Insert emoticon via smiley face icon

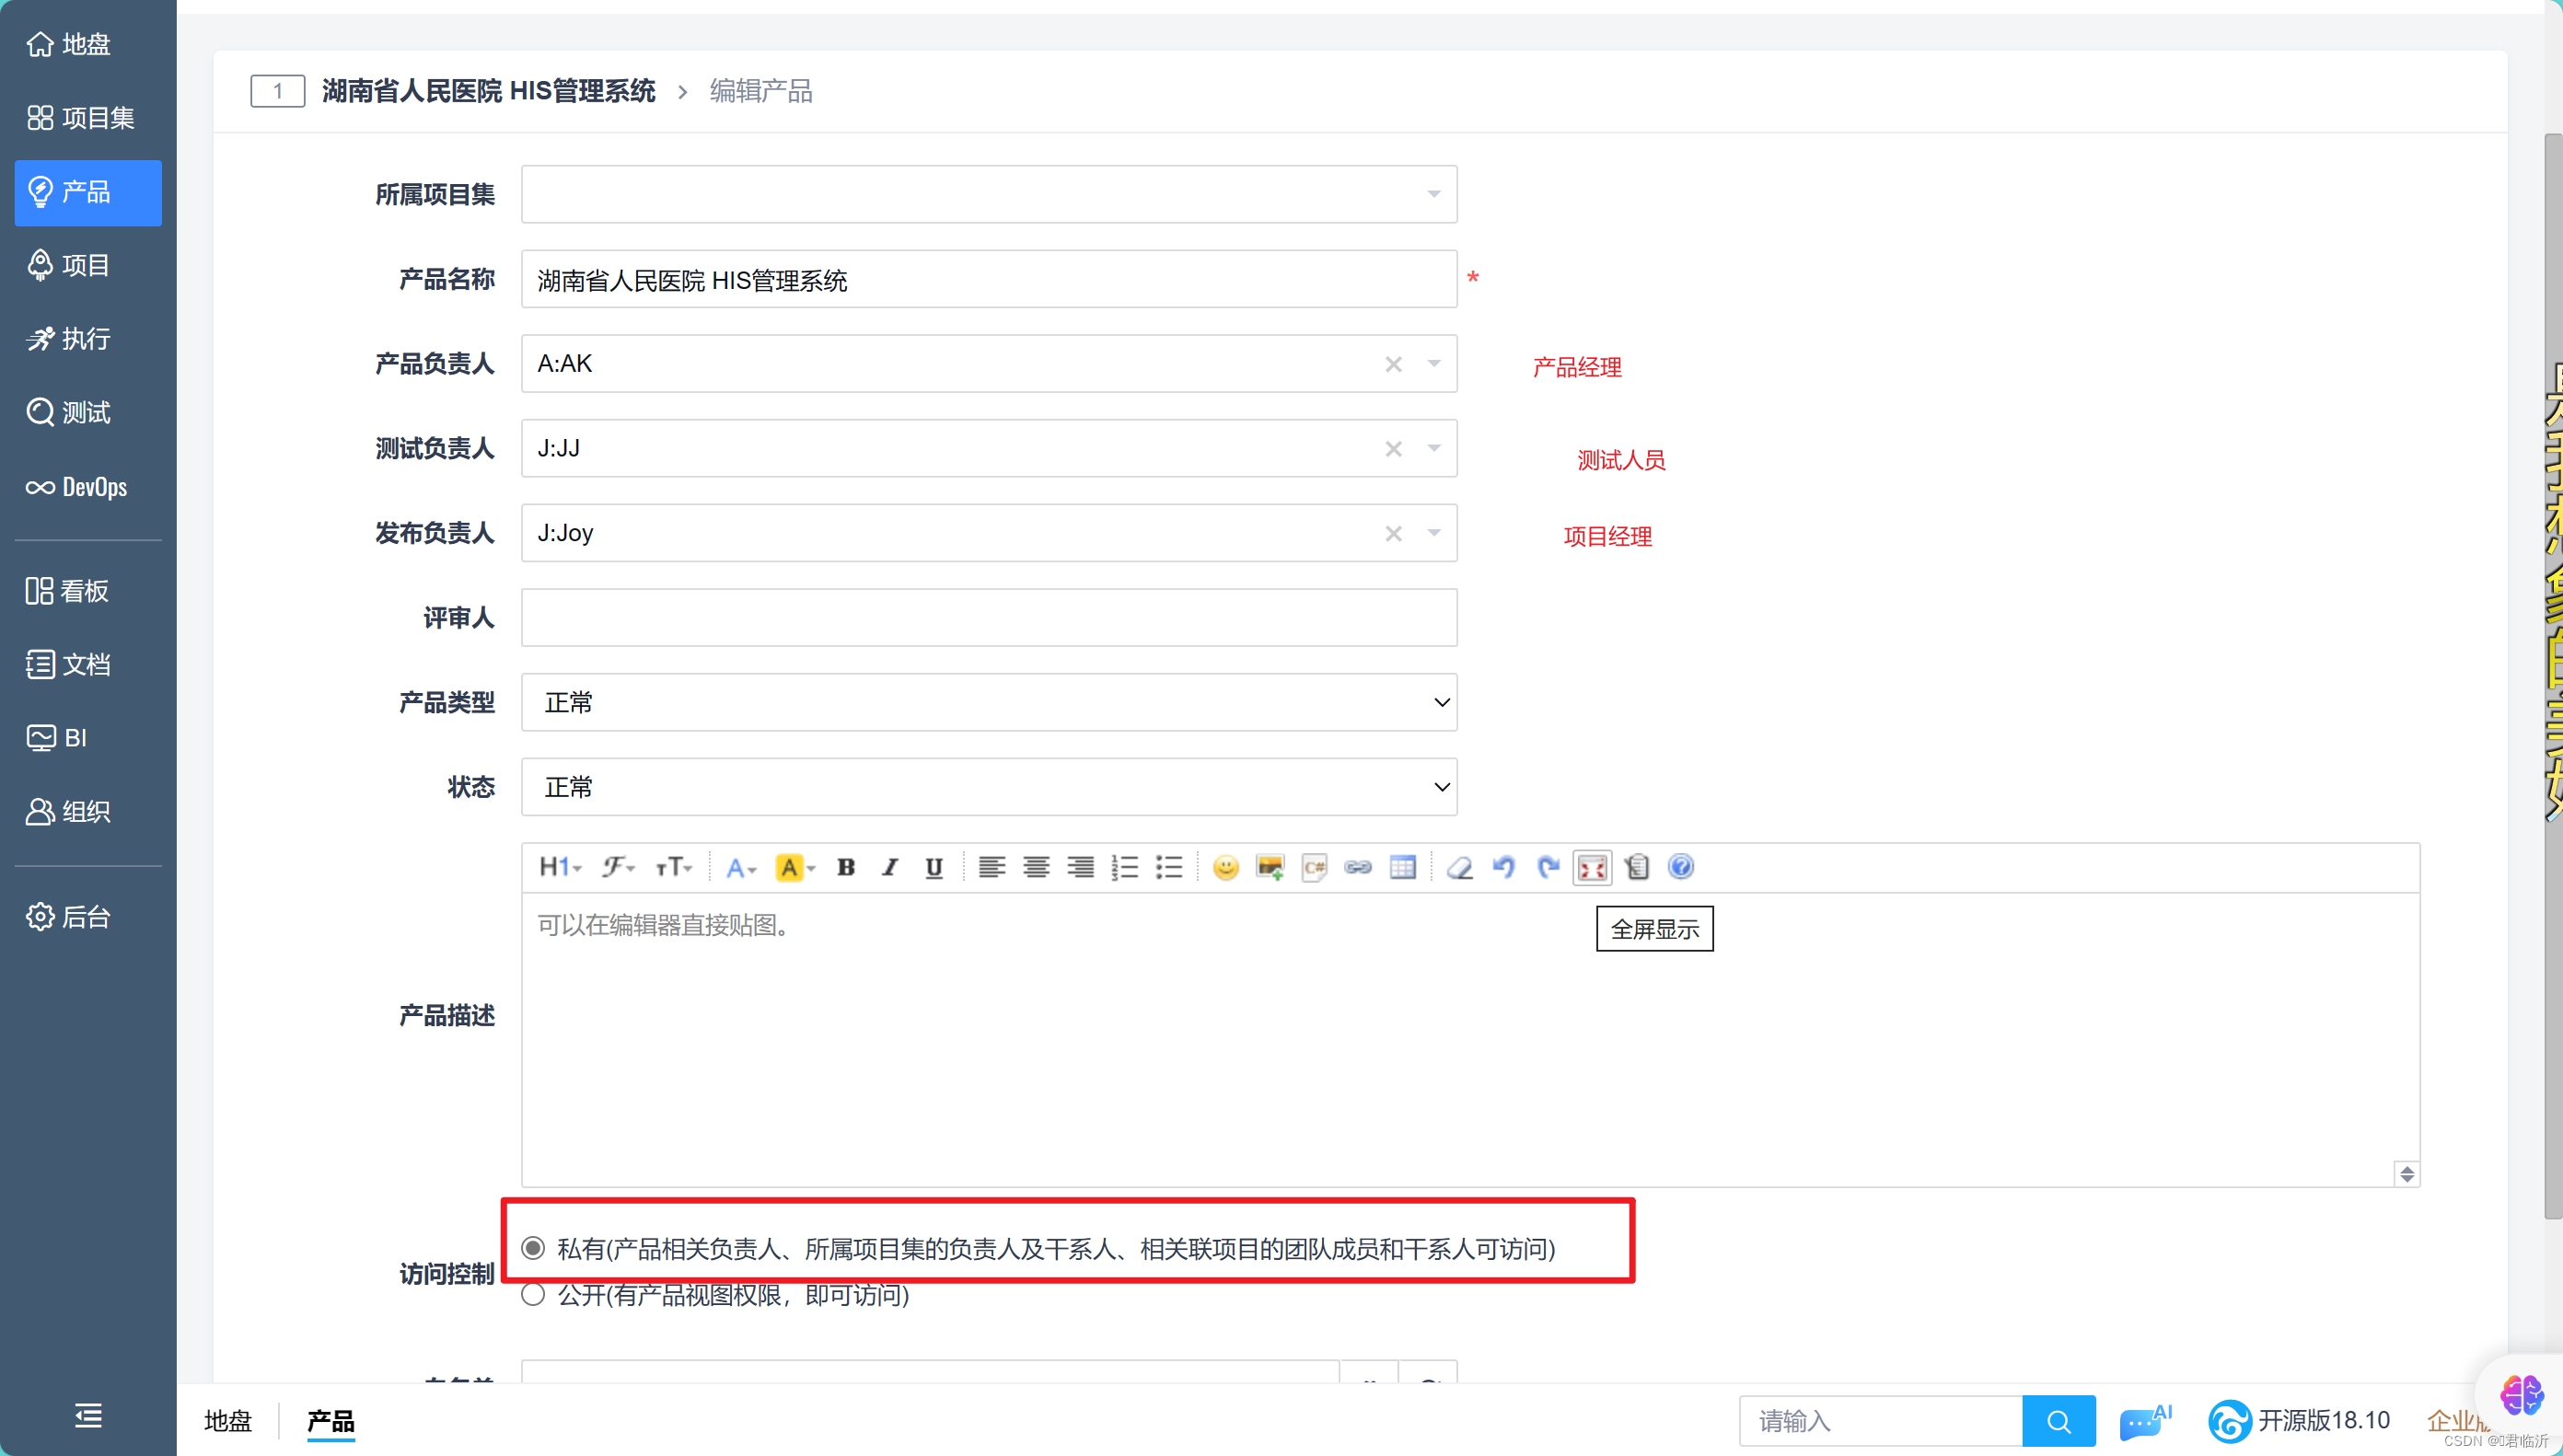tap(1225, 867)
